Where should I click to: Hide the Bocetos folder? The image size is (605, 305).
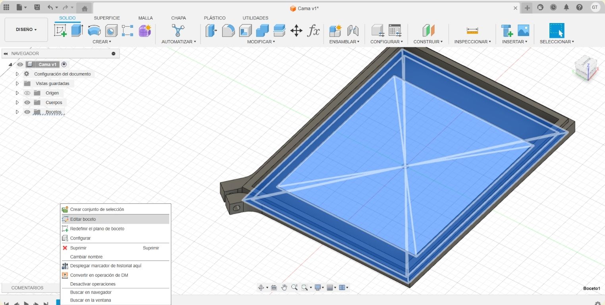(27, 112)
